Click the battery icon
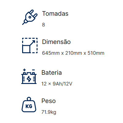The image size is (123, 123). pyautogui.click(x=29, y=76)
